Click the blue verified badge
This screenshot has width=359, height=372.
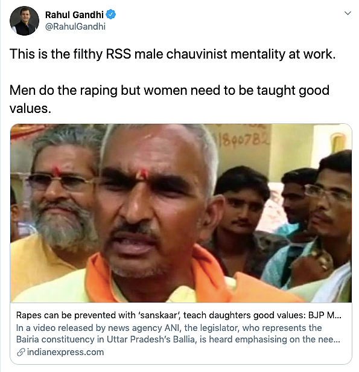(x=110, y=14)
